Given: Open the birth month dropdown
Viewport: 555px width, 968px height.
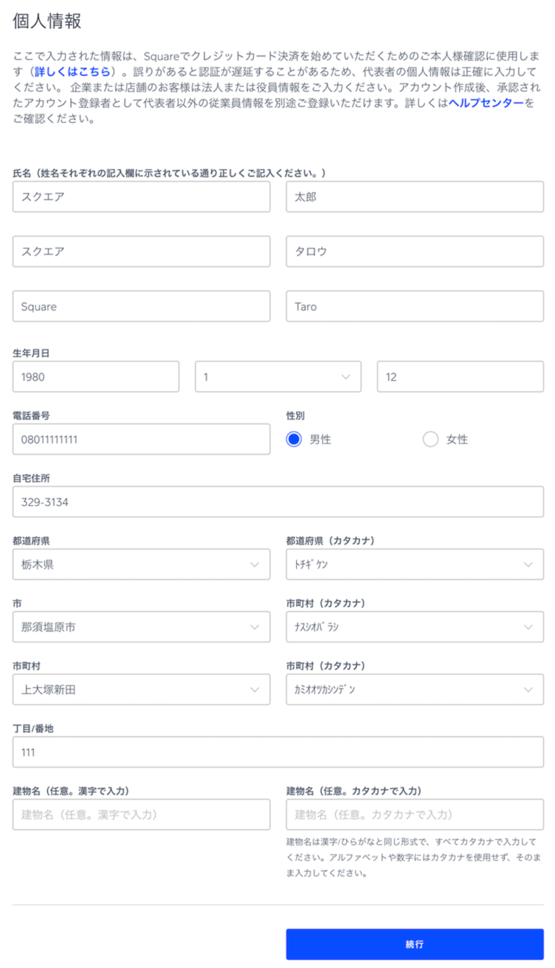Looking at the screenshot, I should 277,377.
